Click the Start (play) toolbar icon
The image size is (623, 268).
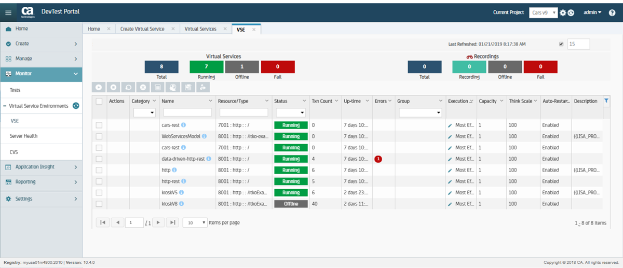click(x=98, y=87)
